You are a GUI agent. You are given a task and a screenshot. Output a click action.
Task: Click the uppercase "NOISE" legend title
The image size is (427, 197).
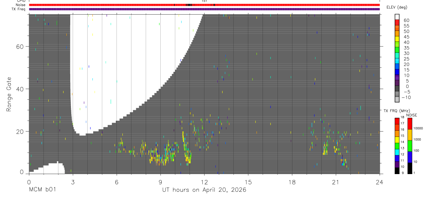412,115
